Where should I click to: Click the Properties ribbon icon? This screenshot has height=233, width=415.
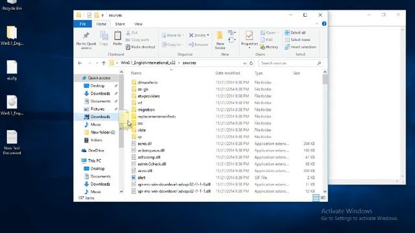[249, 39]
